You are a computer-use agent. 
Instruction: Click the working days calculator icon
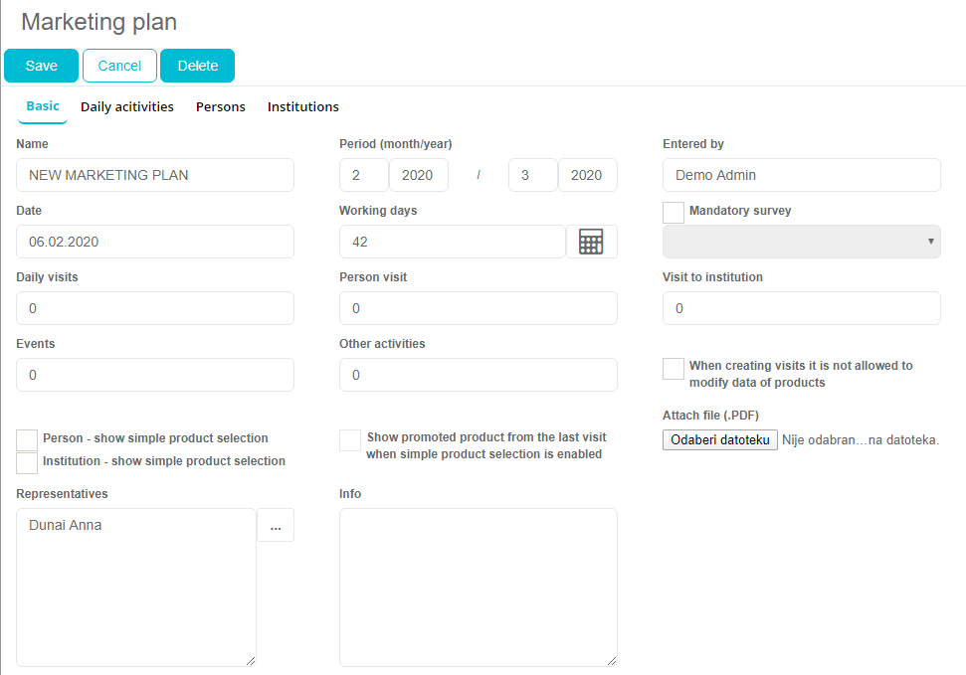[591, 242]
